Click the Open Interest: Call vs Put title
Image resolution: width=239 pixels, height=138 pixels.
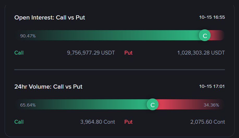[x=50, y=17]
